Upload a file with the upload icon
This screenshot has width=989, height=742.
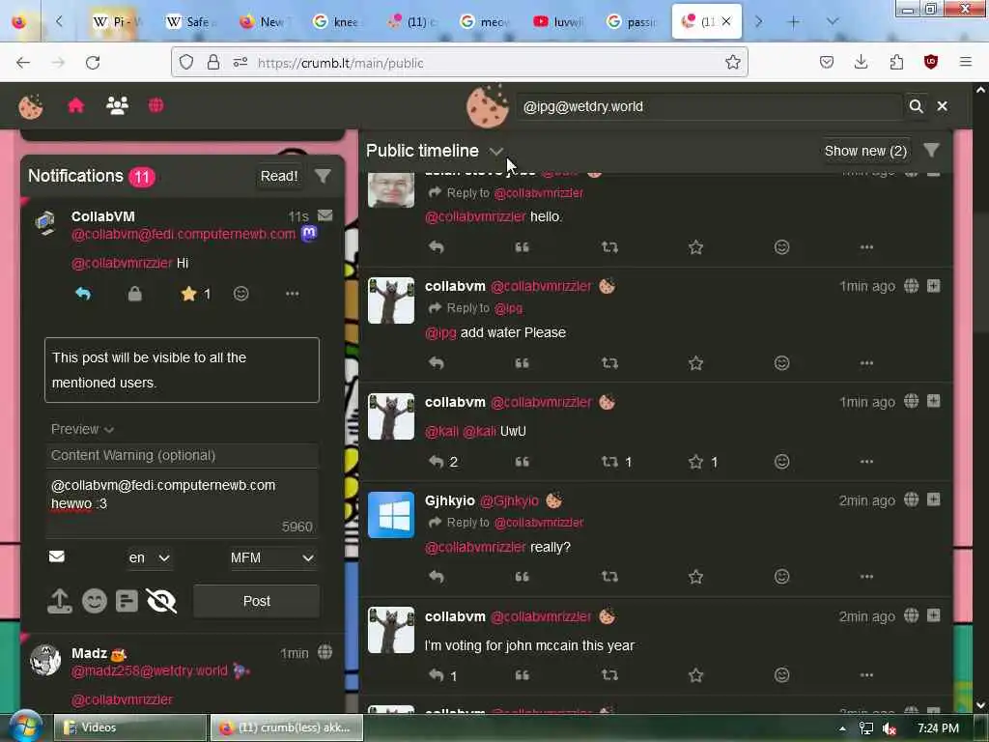click(x=60, y=601)
